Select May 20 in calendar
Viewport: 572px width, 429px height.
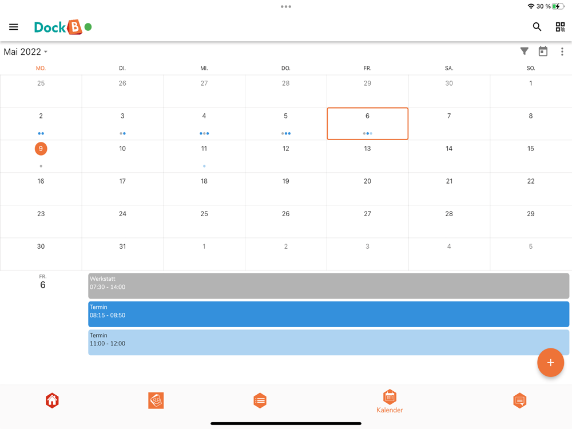tap(367, 189)
